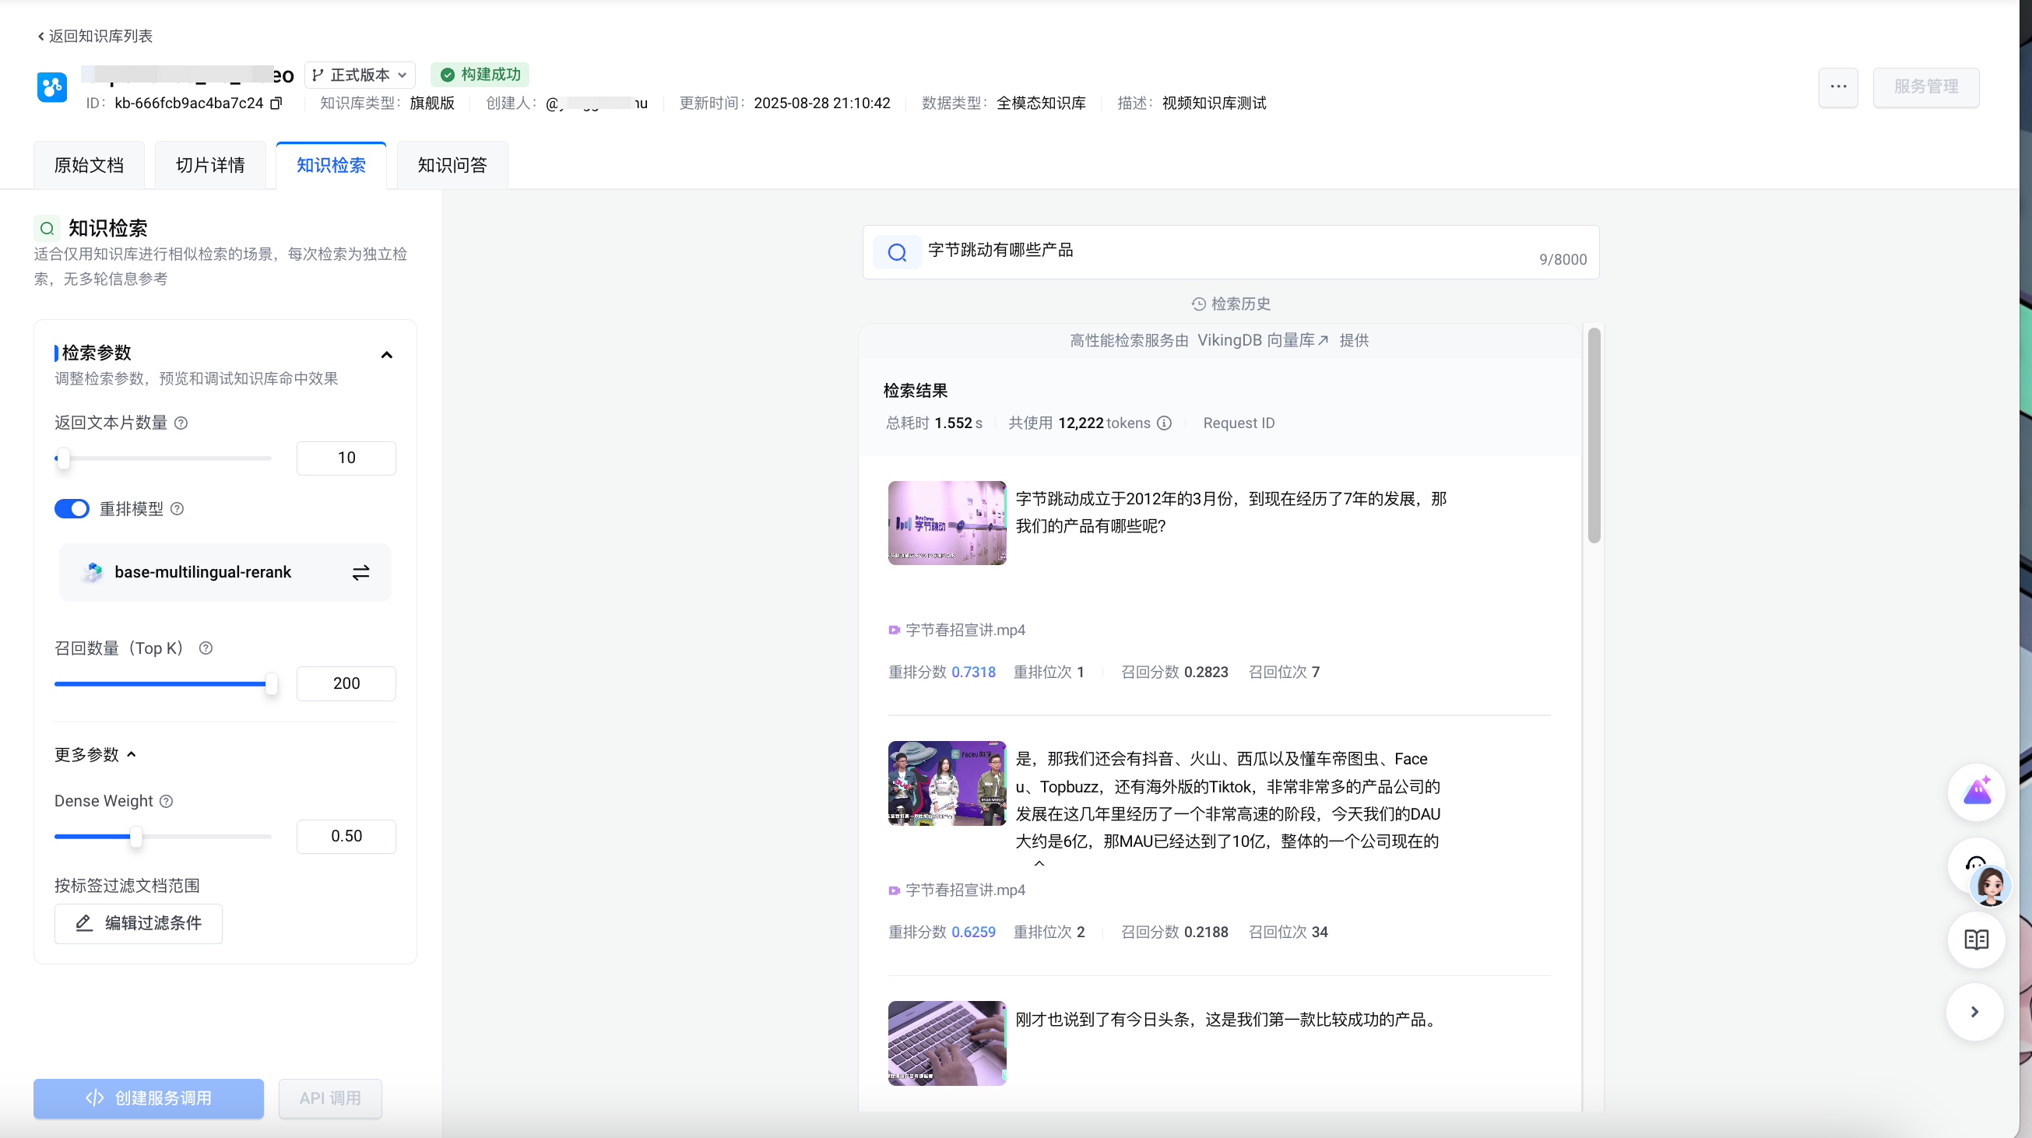Click the help icon beside 返回文本片数量
This screenshot has width=2032, height=1138.
[181, 423]
